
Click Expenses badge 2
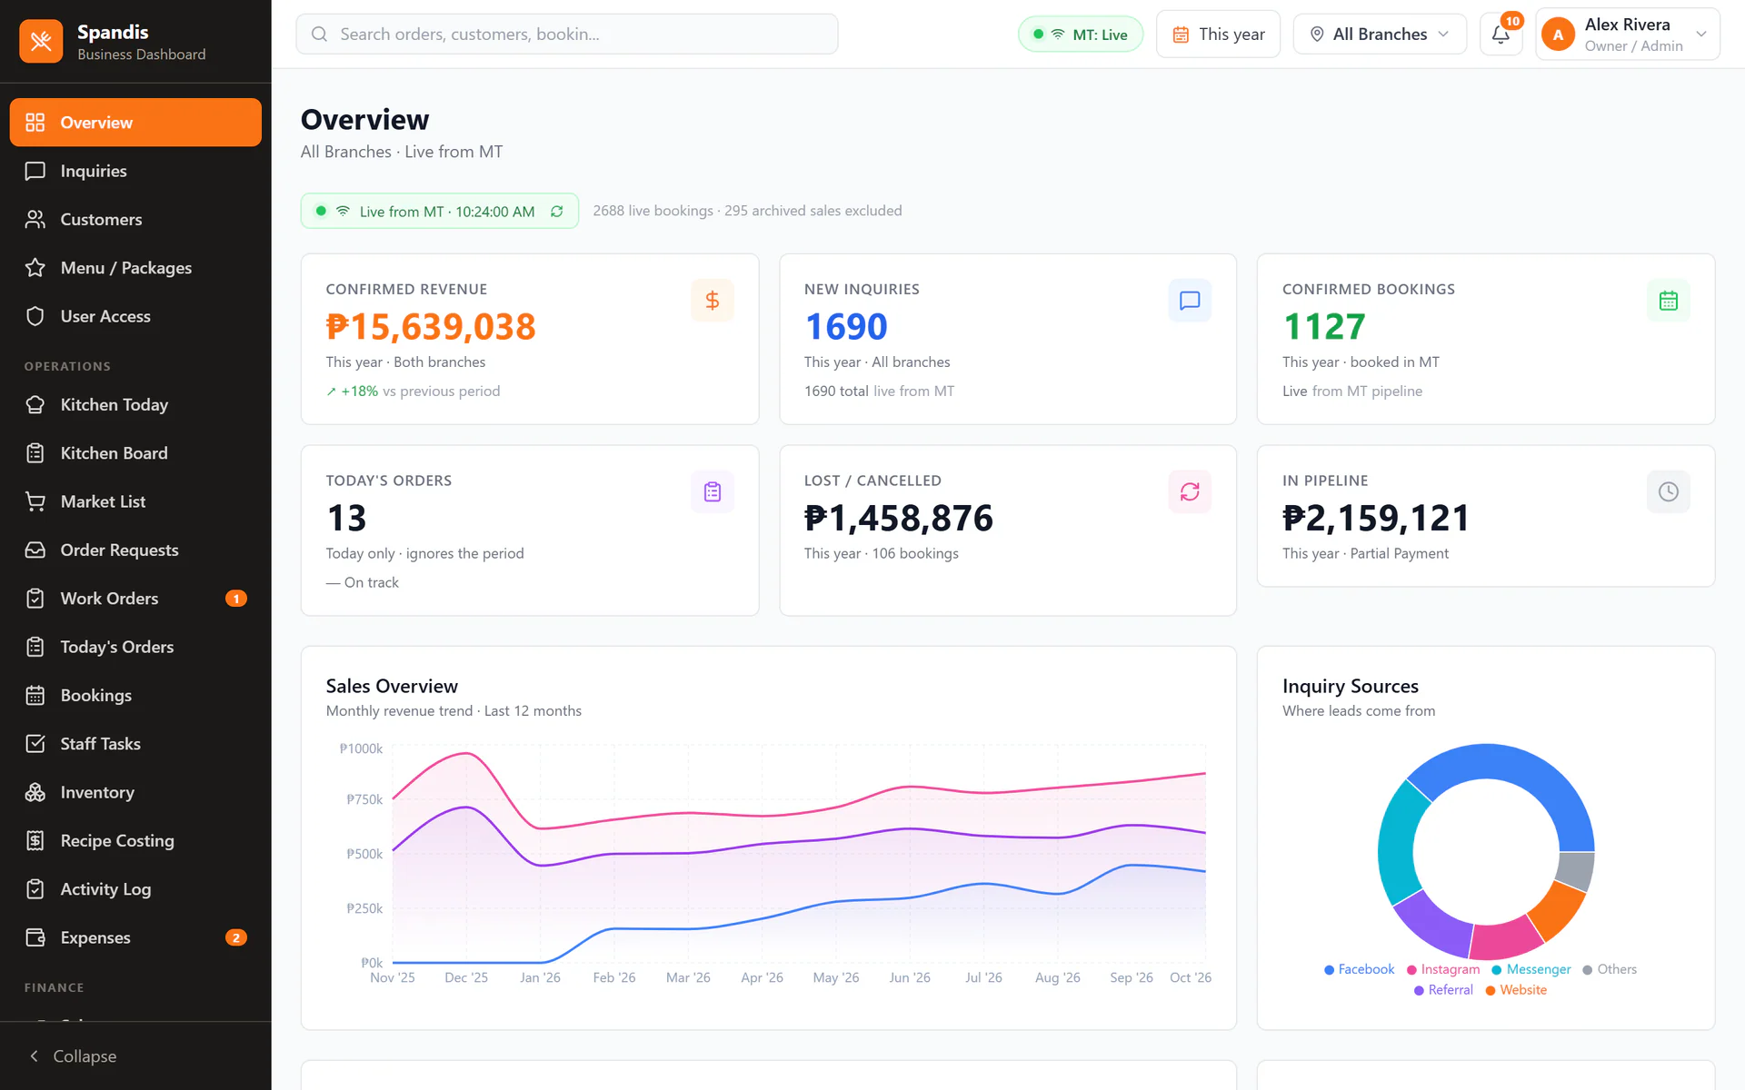236,937
